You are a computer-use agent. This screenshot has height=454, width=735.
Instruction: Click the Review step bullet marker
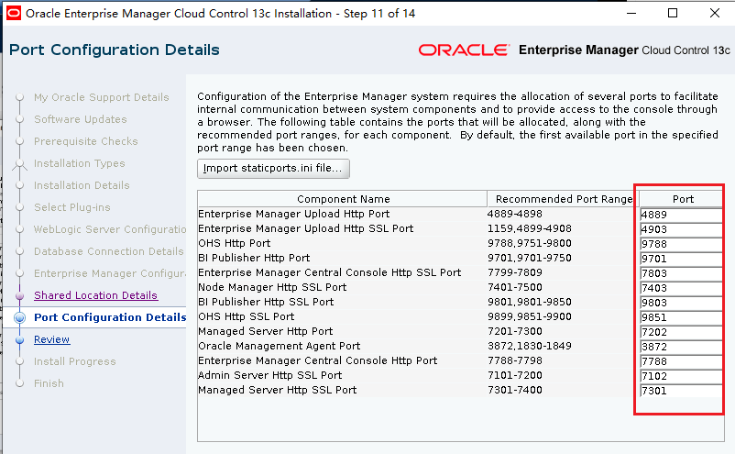(19, 339)
